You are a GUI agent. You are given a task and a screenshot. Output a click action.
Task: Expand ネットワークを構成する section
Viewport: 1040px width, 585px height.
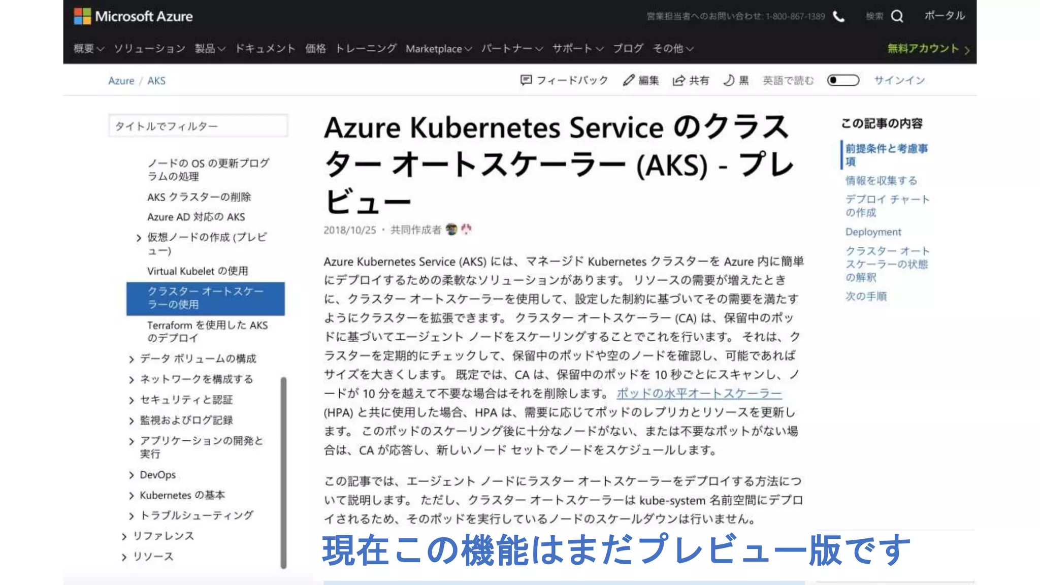coord(132,380)
